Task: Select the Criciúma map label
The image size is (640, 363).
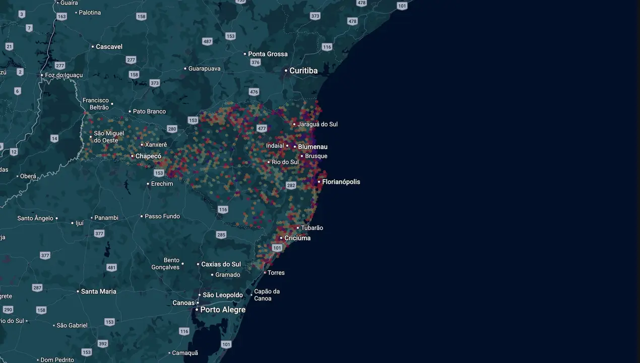Action: (297, 238)
